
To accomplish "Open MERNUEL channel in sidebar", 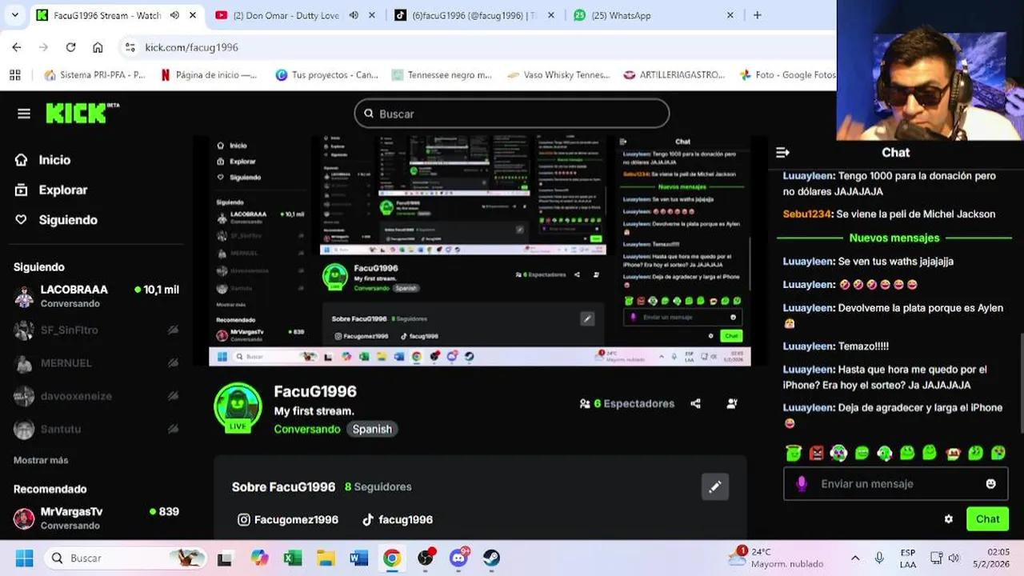I will [96, 363].
